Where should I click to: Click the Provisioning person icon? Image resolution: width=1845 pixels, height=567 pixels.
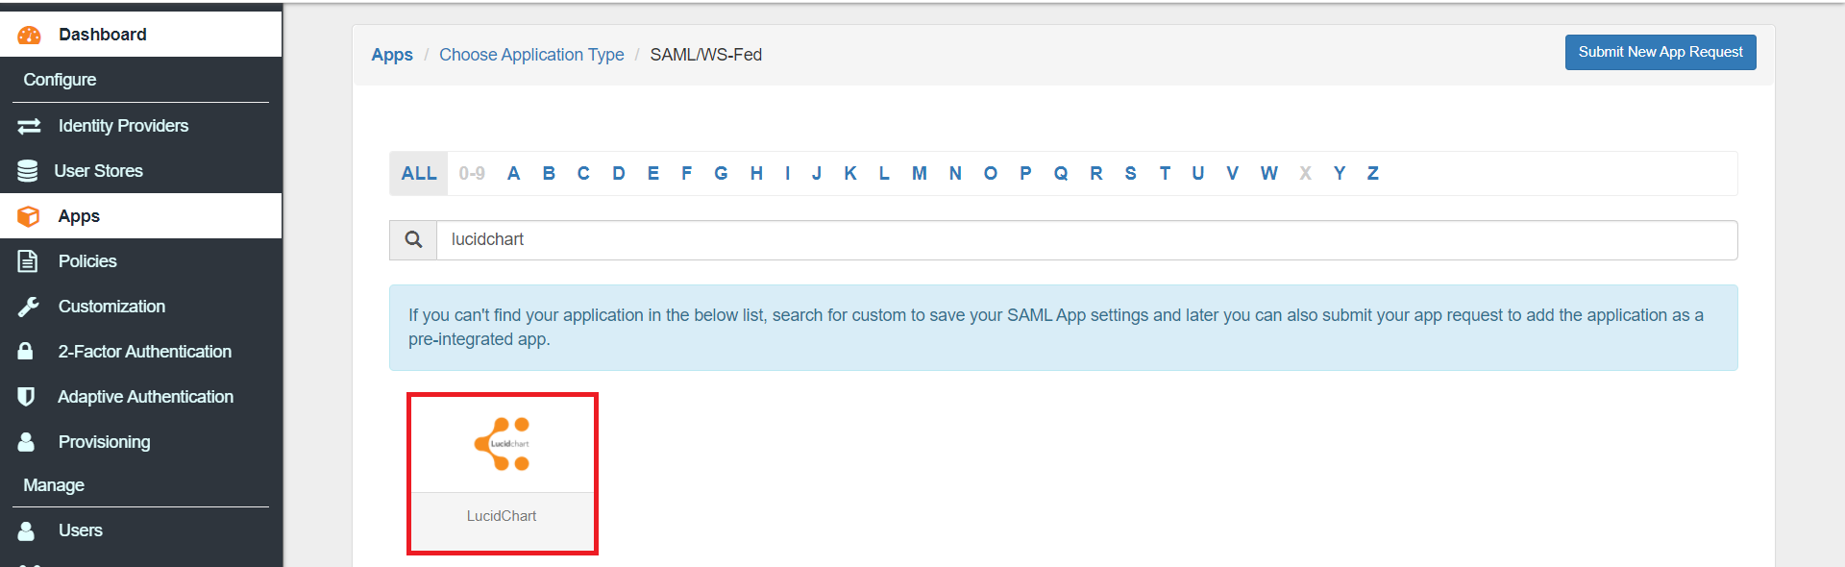28,441
